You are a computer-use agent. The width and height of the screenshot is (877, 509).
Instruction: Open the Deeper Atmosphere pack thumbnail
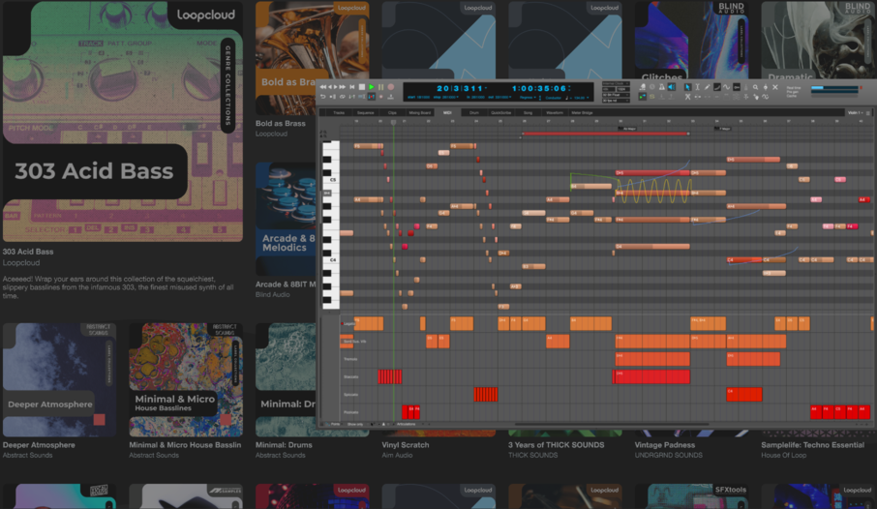59,379
